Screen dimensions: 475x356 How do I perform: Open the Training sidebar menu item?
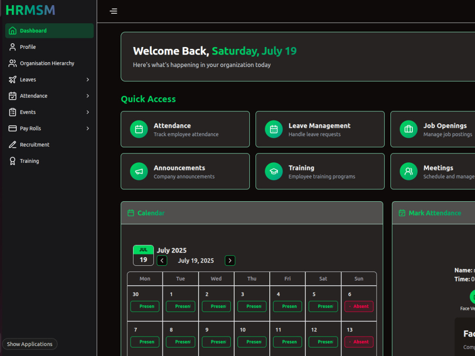click(49, 161)
